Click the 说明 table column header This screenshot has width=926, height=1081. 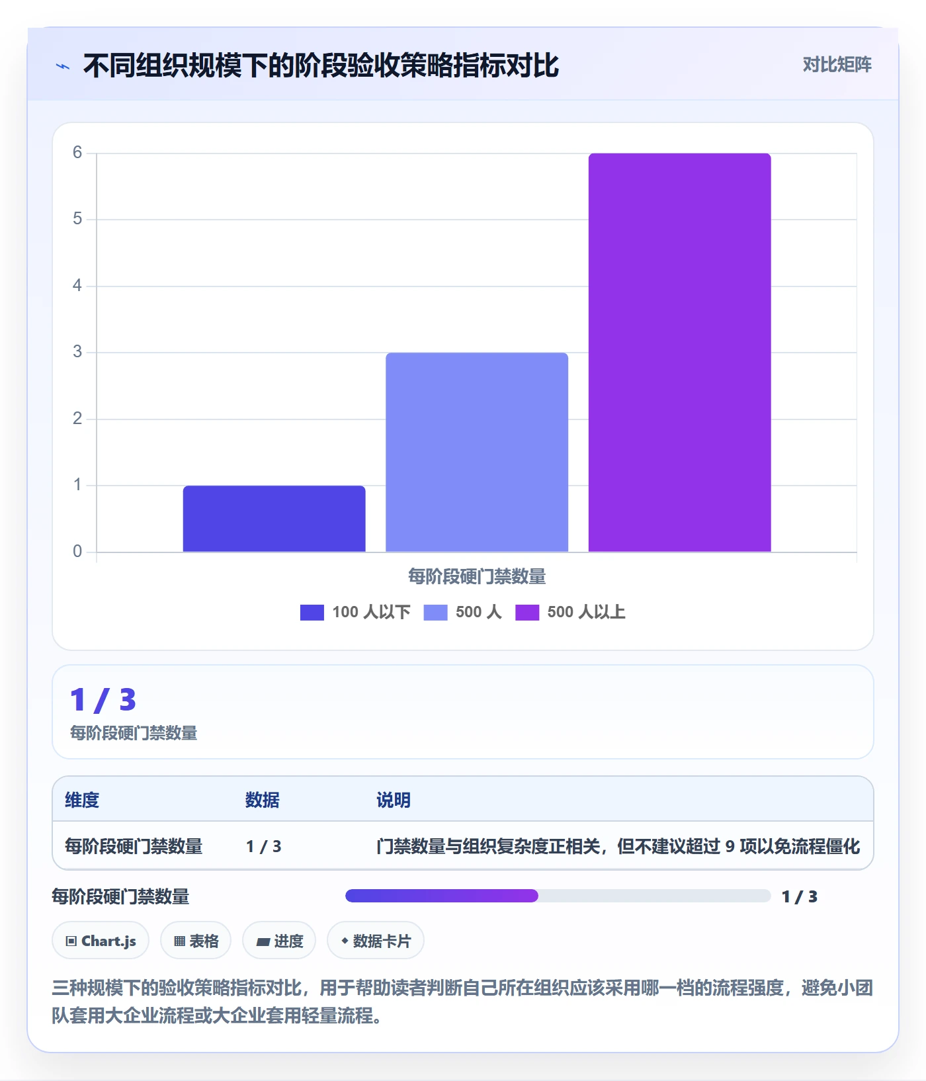[394, 800]
